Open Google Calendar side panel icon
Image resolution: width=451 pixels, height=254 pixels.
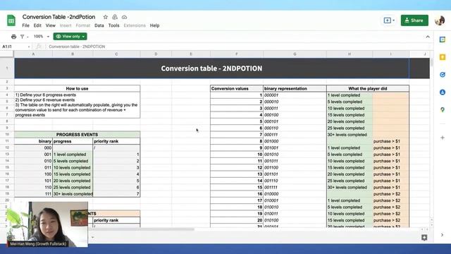[443, 40]
